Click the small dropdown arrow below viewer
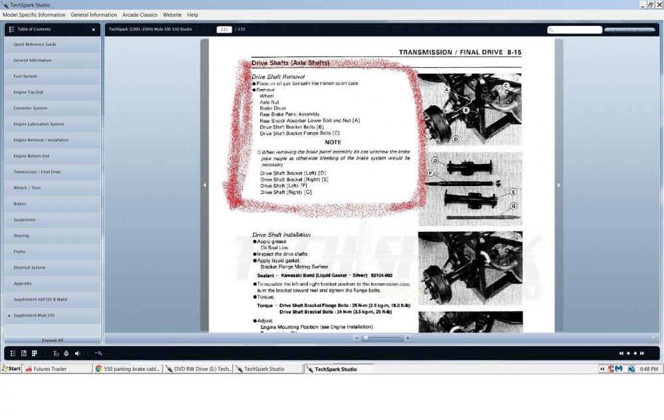664x420 pixels. [653, 338]
